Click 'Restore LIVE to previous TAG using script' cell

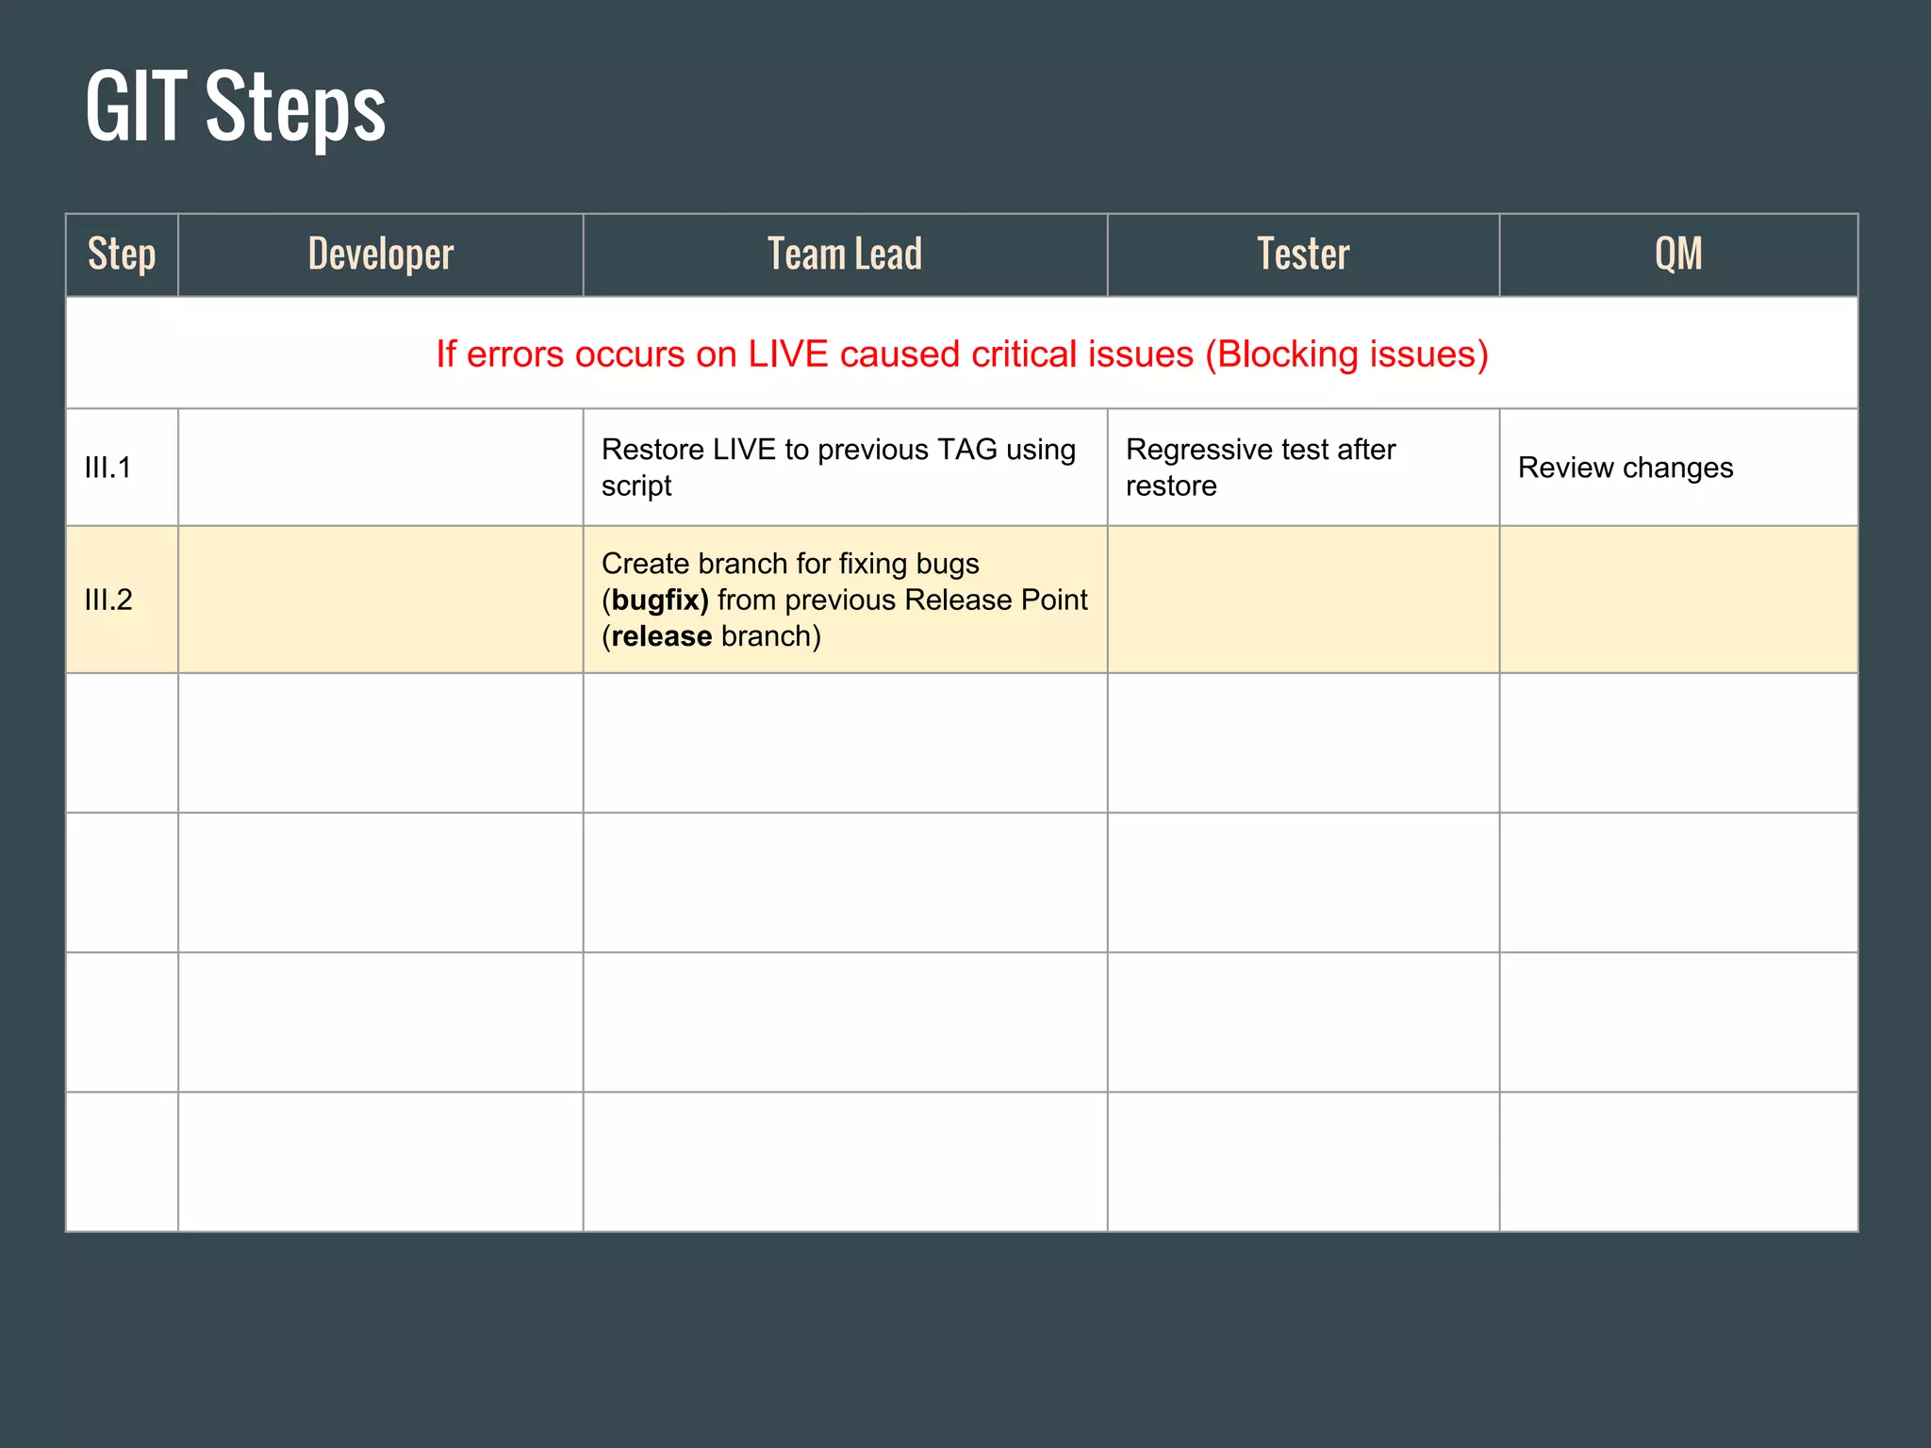tap(845, 468)
